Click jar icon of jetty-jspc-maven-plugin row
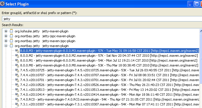202x108 pixels. [x=11, y=36]
